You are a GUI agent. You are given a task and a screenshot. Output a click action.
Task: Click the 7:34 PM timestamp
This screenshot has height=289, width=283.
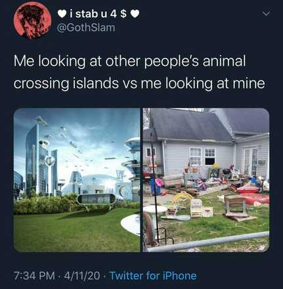click(34, 275)
